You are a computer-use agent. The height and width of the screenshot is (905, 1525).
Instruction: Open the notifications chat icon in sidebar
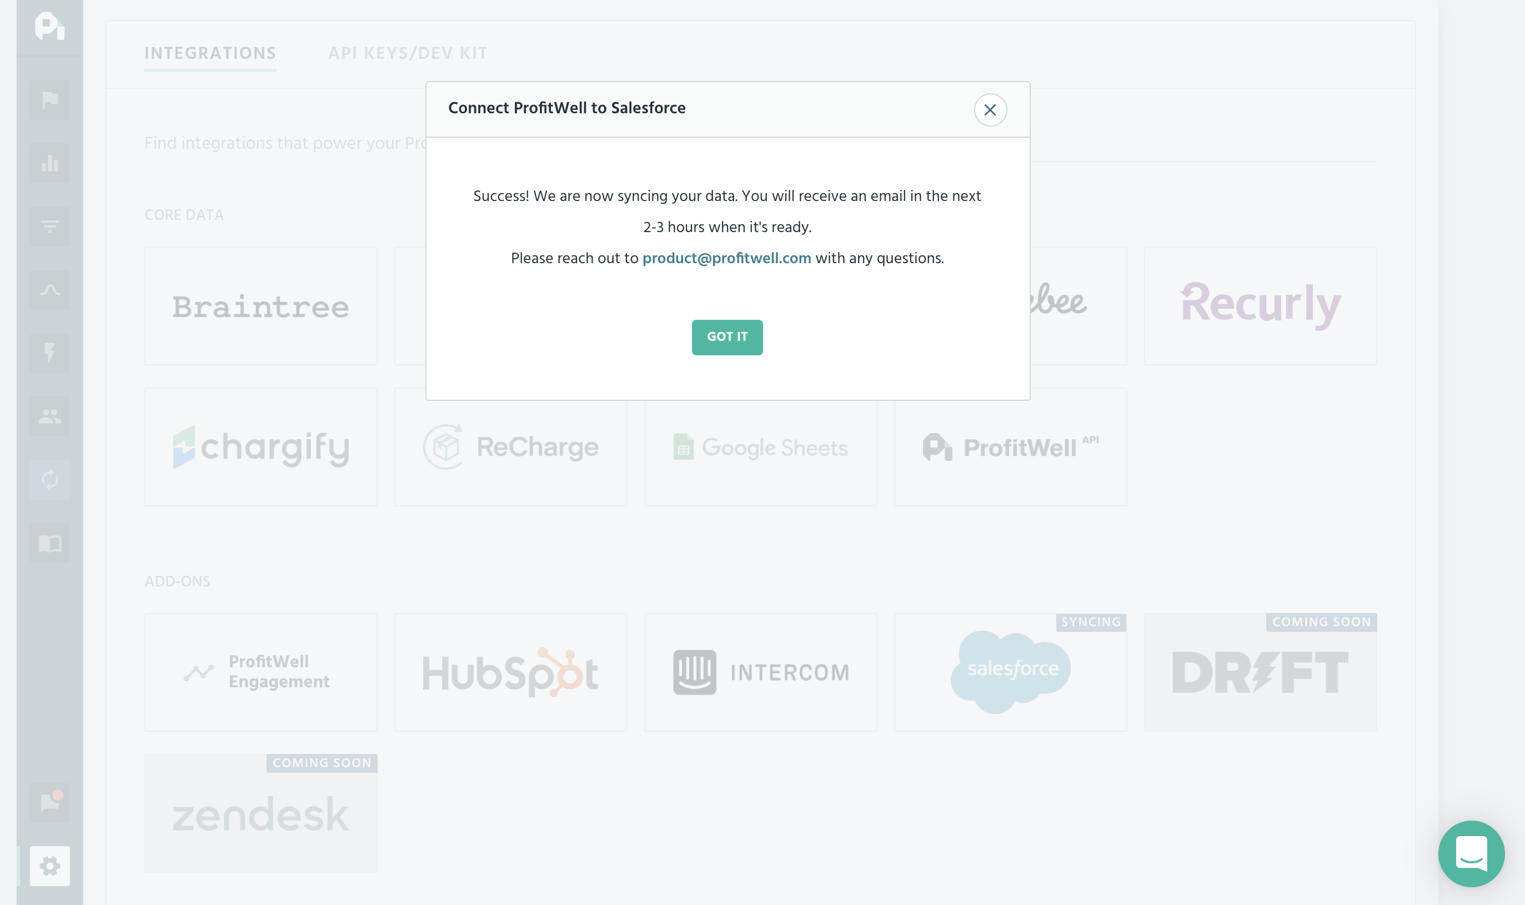pyautogui.click(x=50, y=802)
